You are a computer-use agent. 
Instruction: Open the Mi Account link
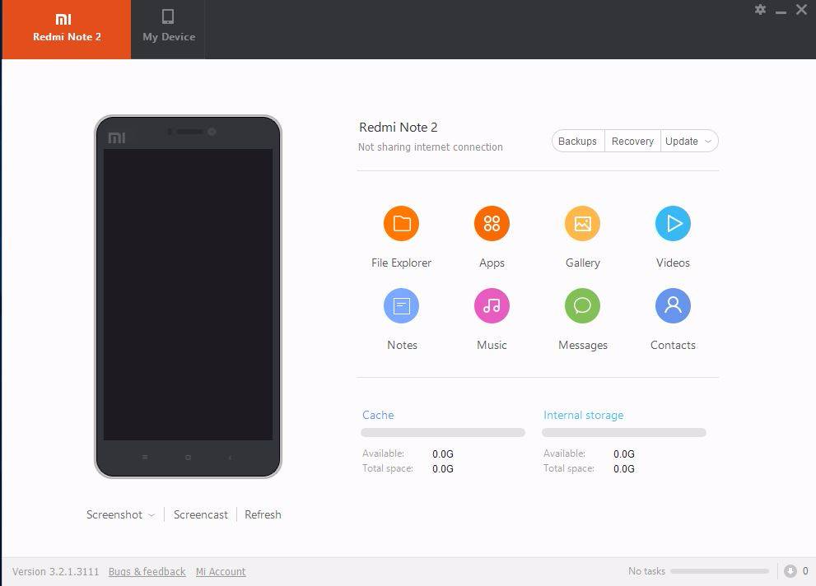pyautogui.click(x=221, y=571)
